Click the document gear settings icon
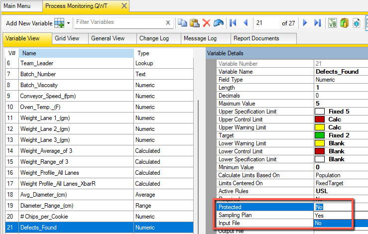The image size is (368, 234). pos(356,23)
